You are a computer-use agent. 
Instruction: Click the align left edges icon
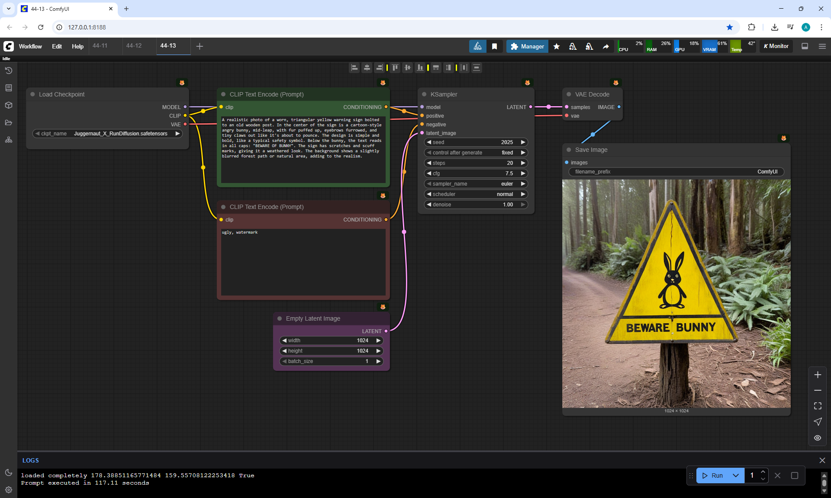click(x=354, y=67)
